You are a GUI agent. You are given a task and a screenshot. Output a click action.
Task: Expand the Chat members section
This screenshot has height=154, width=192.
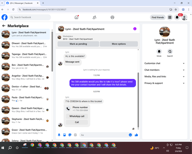point(164,70)
